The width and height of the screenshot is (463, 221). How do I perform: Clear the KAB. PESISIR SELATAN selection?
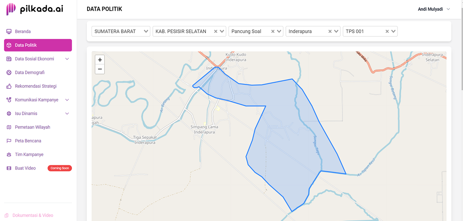216,32
